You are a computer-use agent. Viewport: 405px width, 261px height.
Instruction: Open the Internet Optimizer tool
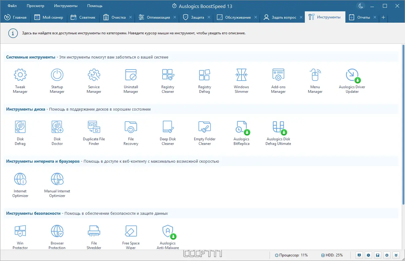tap(20, 185)
